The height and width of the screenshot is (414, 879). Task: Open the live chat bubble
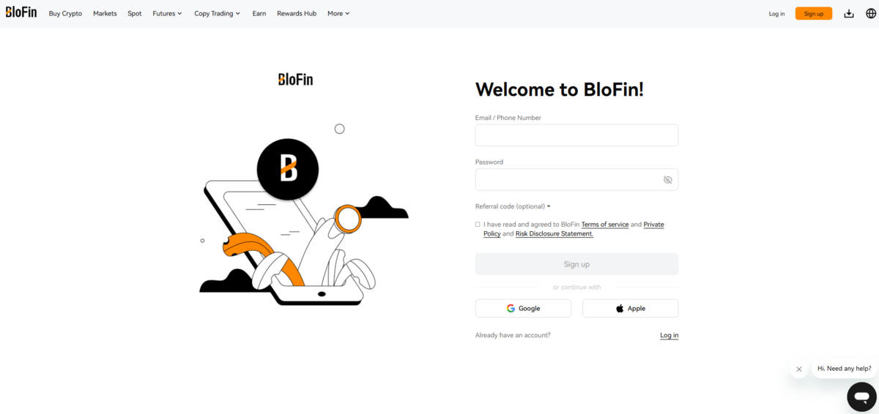pos(861,397)
